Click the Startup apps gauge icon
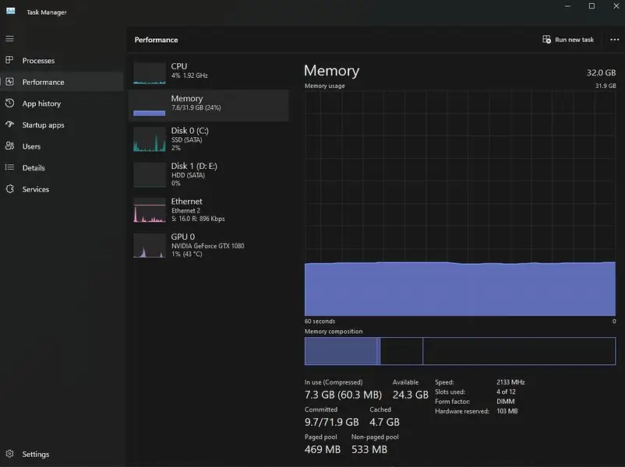Image resolution: width=625 pixels, height=467 pixels. pyautogui.click(x=9, y=125)
